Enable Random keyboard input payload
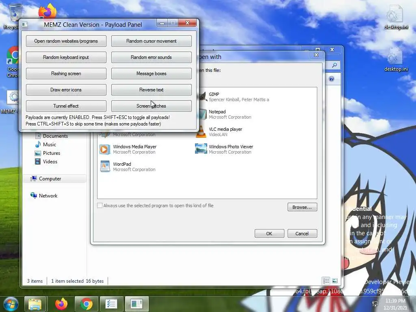 point(66,57)
